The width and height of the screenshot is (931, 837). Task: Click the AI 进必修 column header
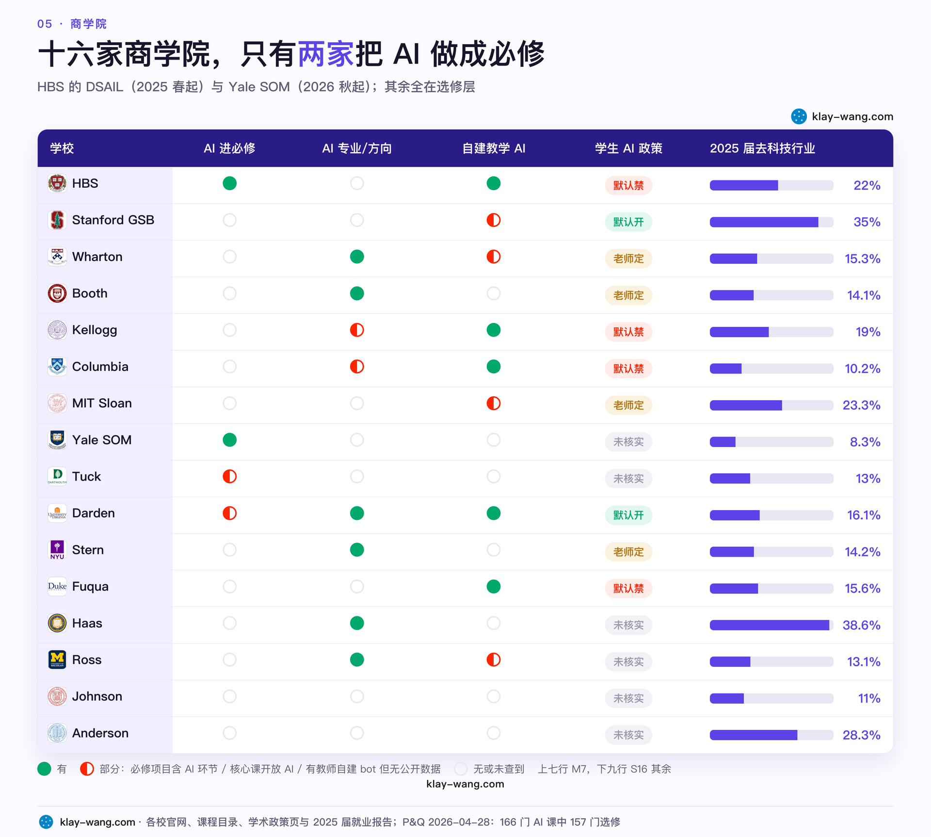point(230,148)
